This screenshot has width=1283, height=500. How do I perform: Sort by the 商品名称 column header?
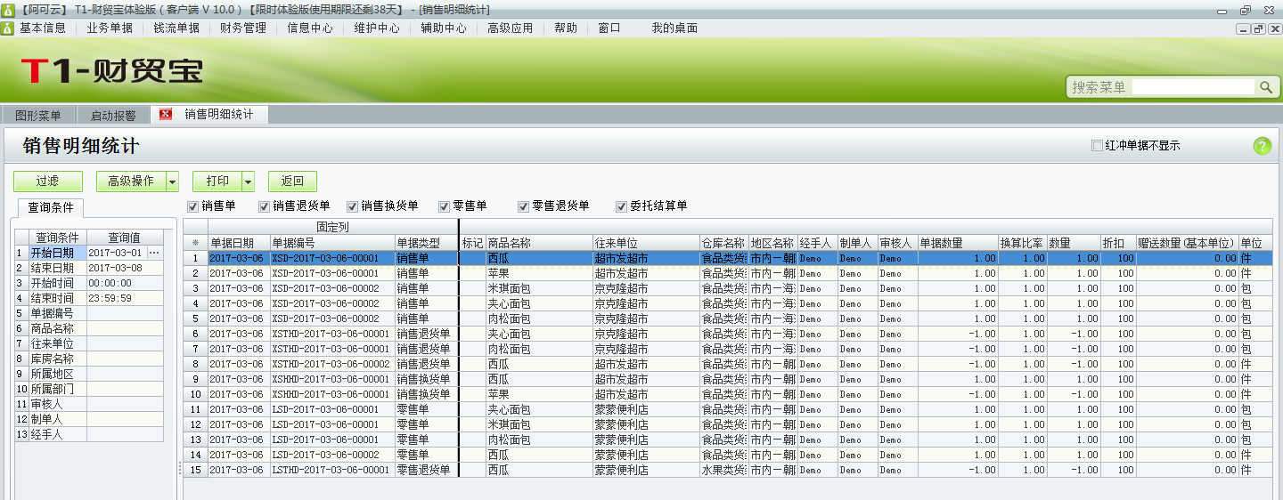[x=538, y=243]
